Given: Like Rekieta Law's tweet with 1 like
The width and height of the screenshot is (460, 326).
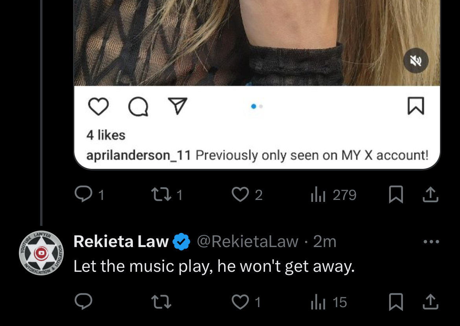Looking at the screenshot, I should pyautogui.click(x=246, y=302).
